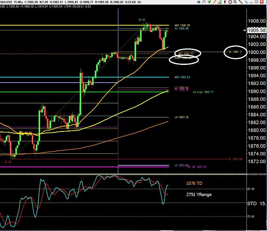Click the L3 1890.92 level label

pos(182,88)
